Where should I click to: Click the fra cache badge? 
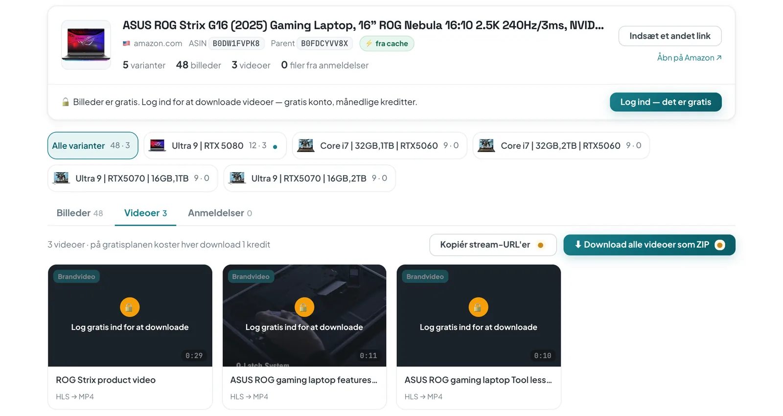tap(387, 44)
